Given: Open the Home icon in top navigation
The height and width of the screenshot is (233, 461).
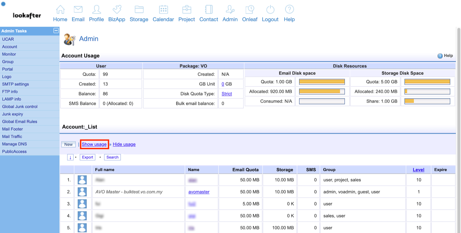Looking at the screenshot, I should [x=60, y=10].
